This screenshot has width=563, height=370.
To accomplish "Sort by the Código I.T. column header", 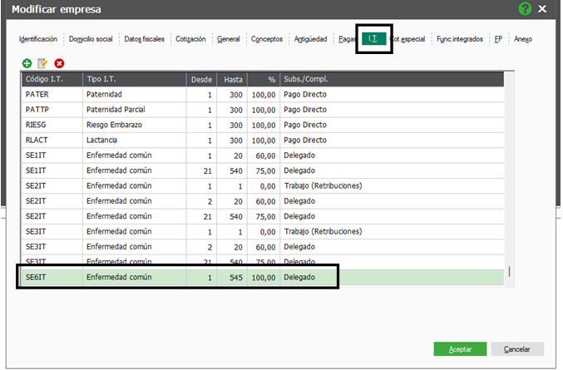I will coord(52,79).
